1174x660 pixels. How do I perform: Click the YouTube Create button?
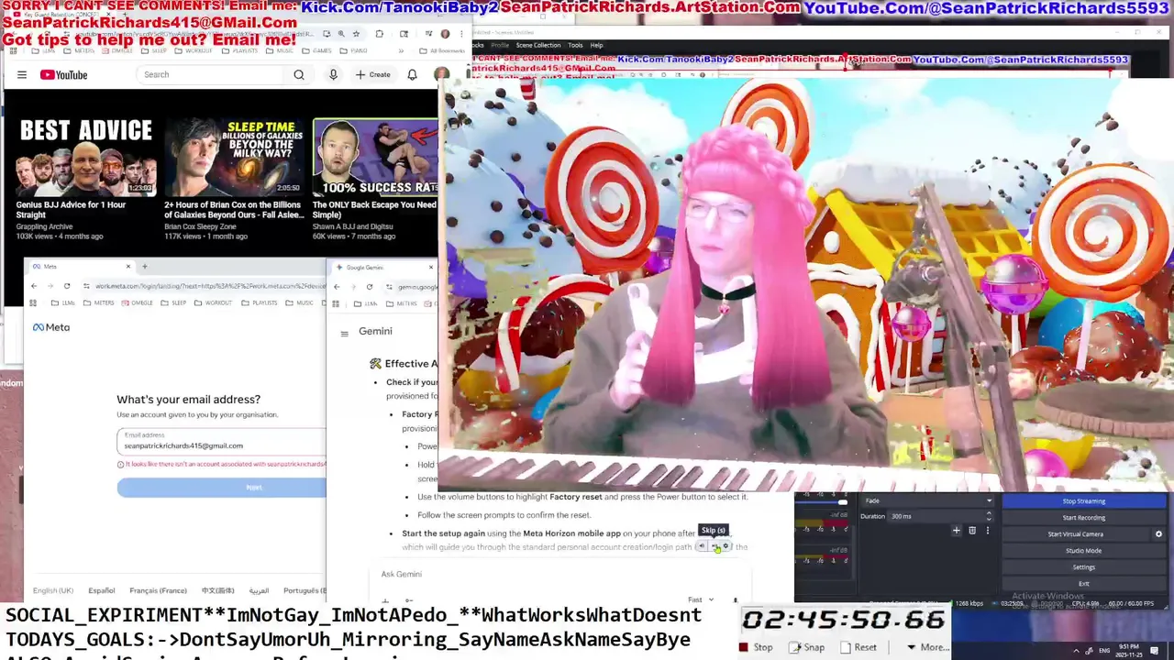pos(372,74)
